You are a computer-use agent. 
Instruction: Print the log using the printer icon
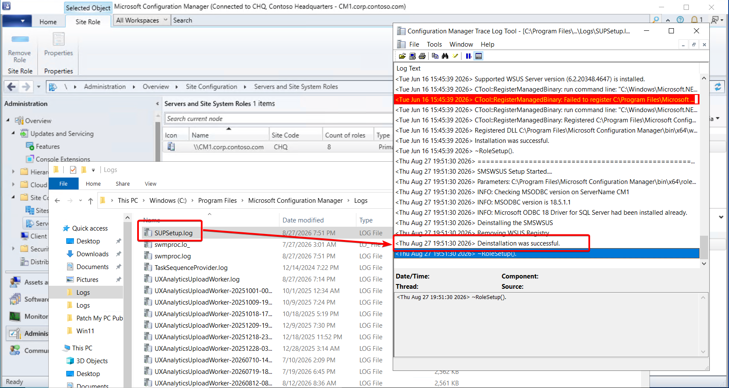point(422,56)
